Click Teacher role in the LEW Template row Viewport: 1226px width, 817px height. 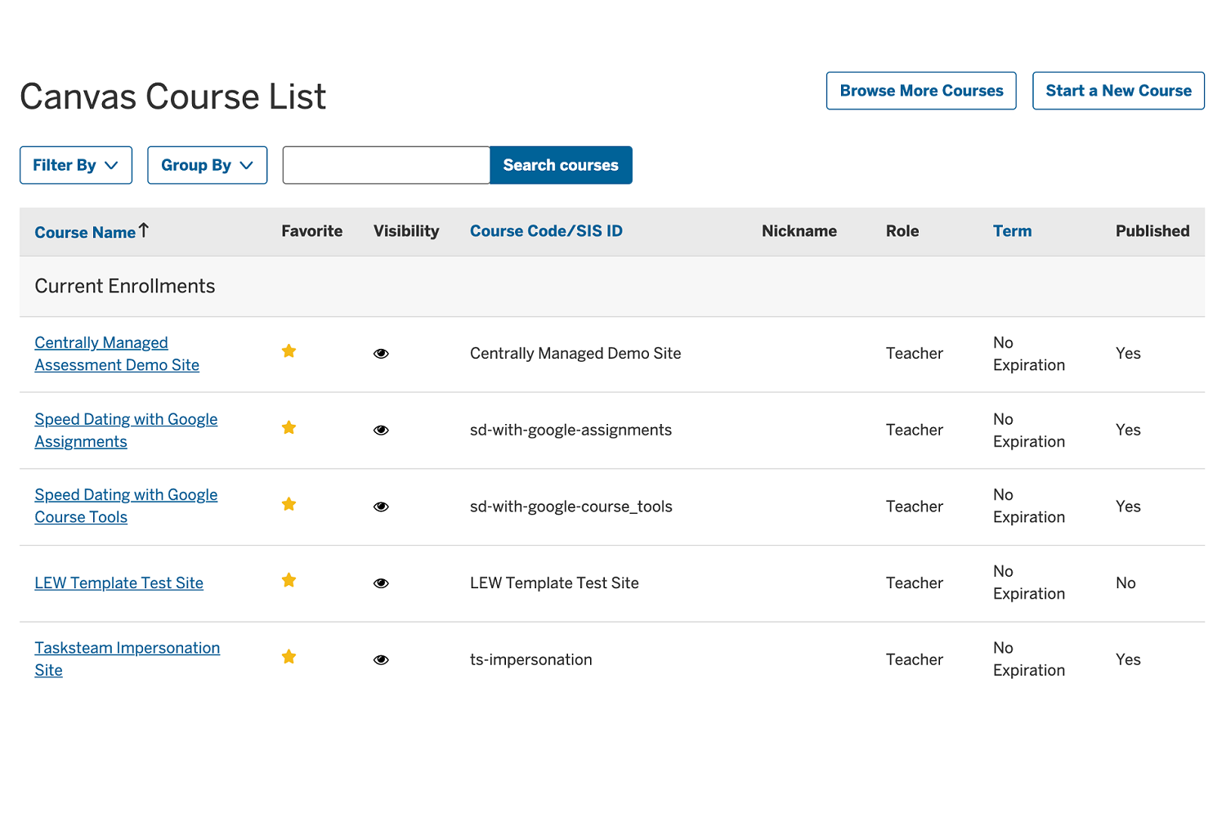click(915, 583)
